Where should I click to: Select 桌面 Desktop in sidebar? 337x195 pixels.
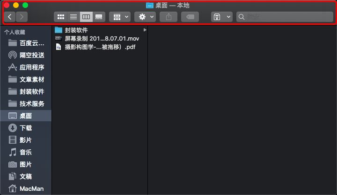pyautogui.click(x=26, y=116)
